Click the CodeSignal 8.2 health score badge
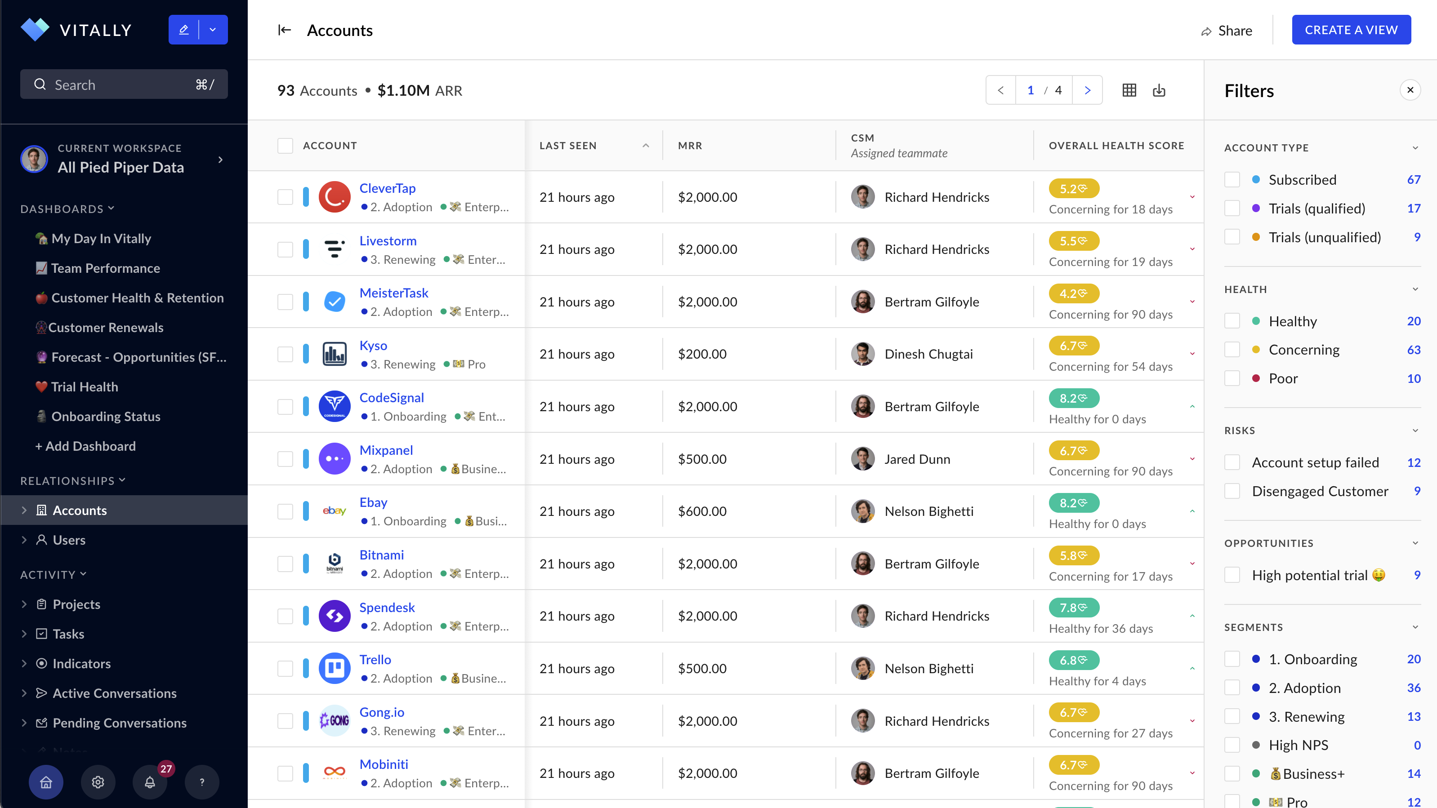This screenshot has height=808, width=1437. click(1074, 398)
